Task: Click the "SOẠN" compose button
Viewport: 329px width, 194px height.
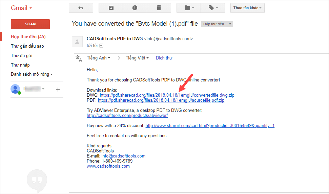Action: click(30, 24)
